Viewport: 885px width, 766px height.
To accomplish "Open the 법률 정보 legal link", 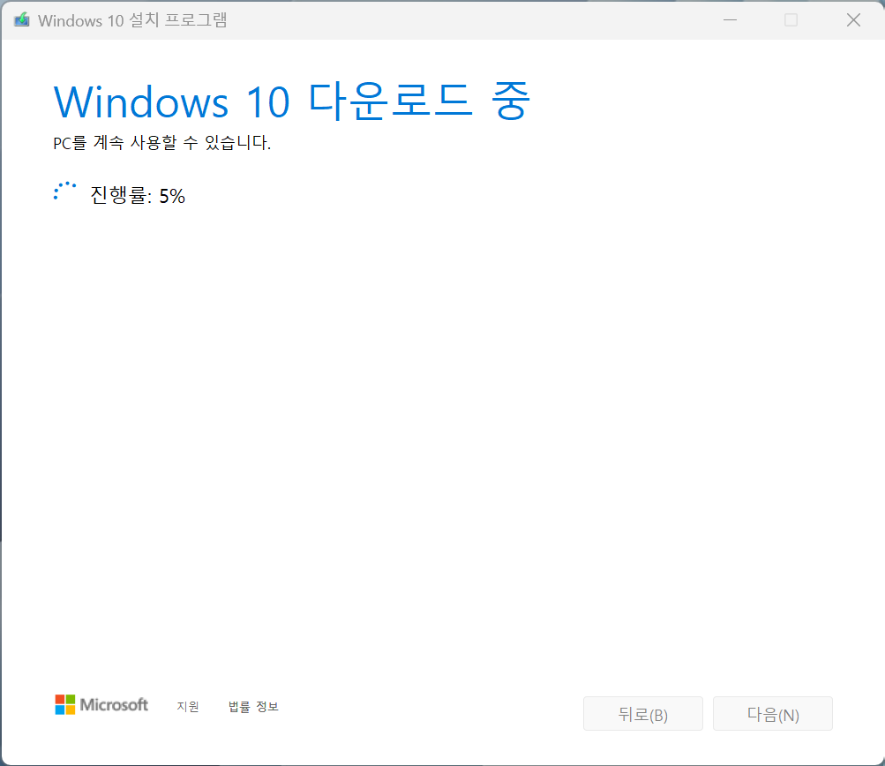I will [253, 706].
